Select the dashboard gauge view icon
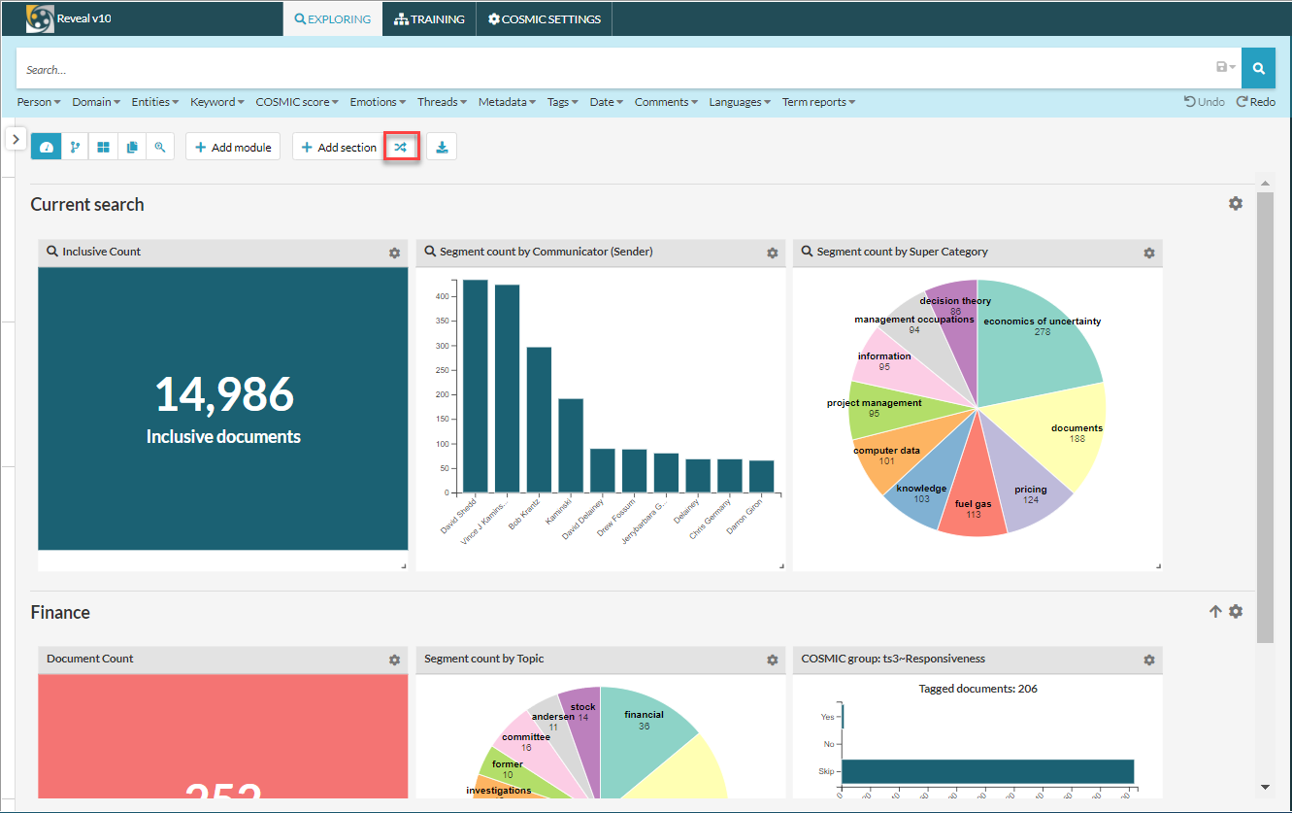The height and width of the screenshot is (813, 1292). (x=46, y=148)
